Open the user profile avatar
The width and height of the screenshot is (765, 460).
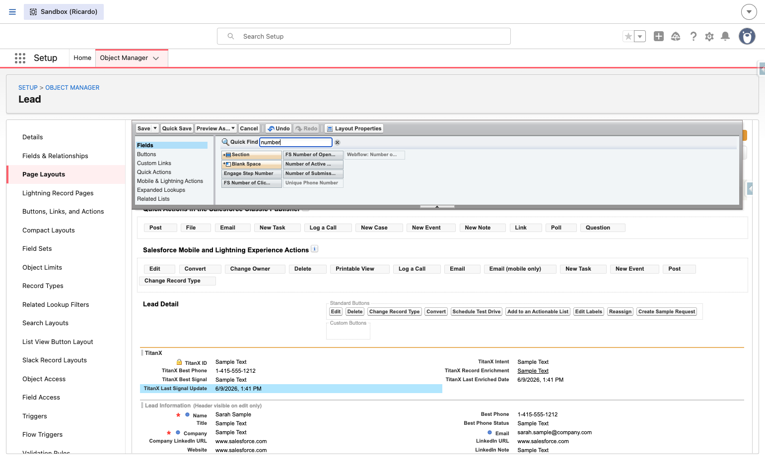(747, 36)
